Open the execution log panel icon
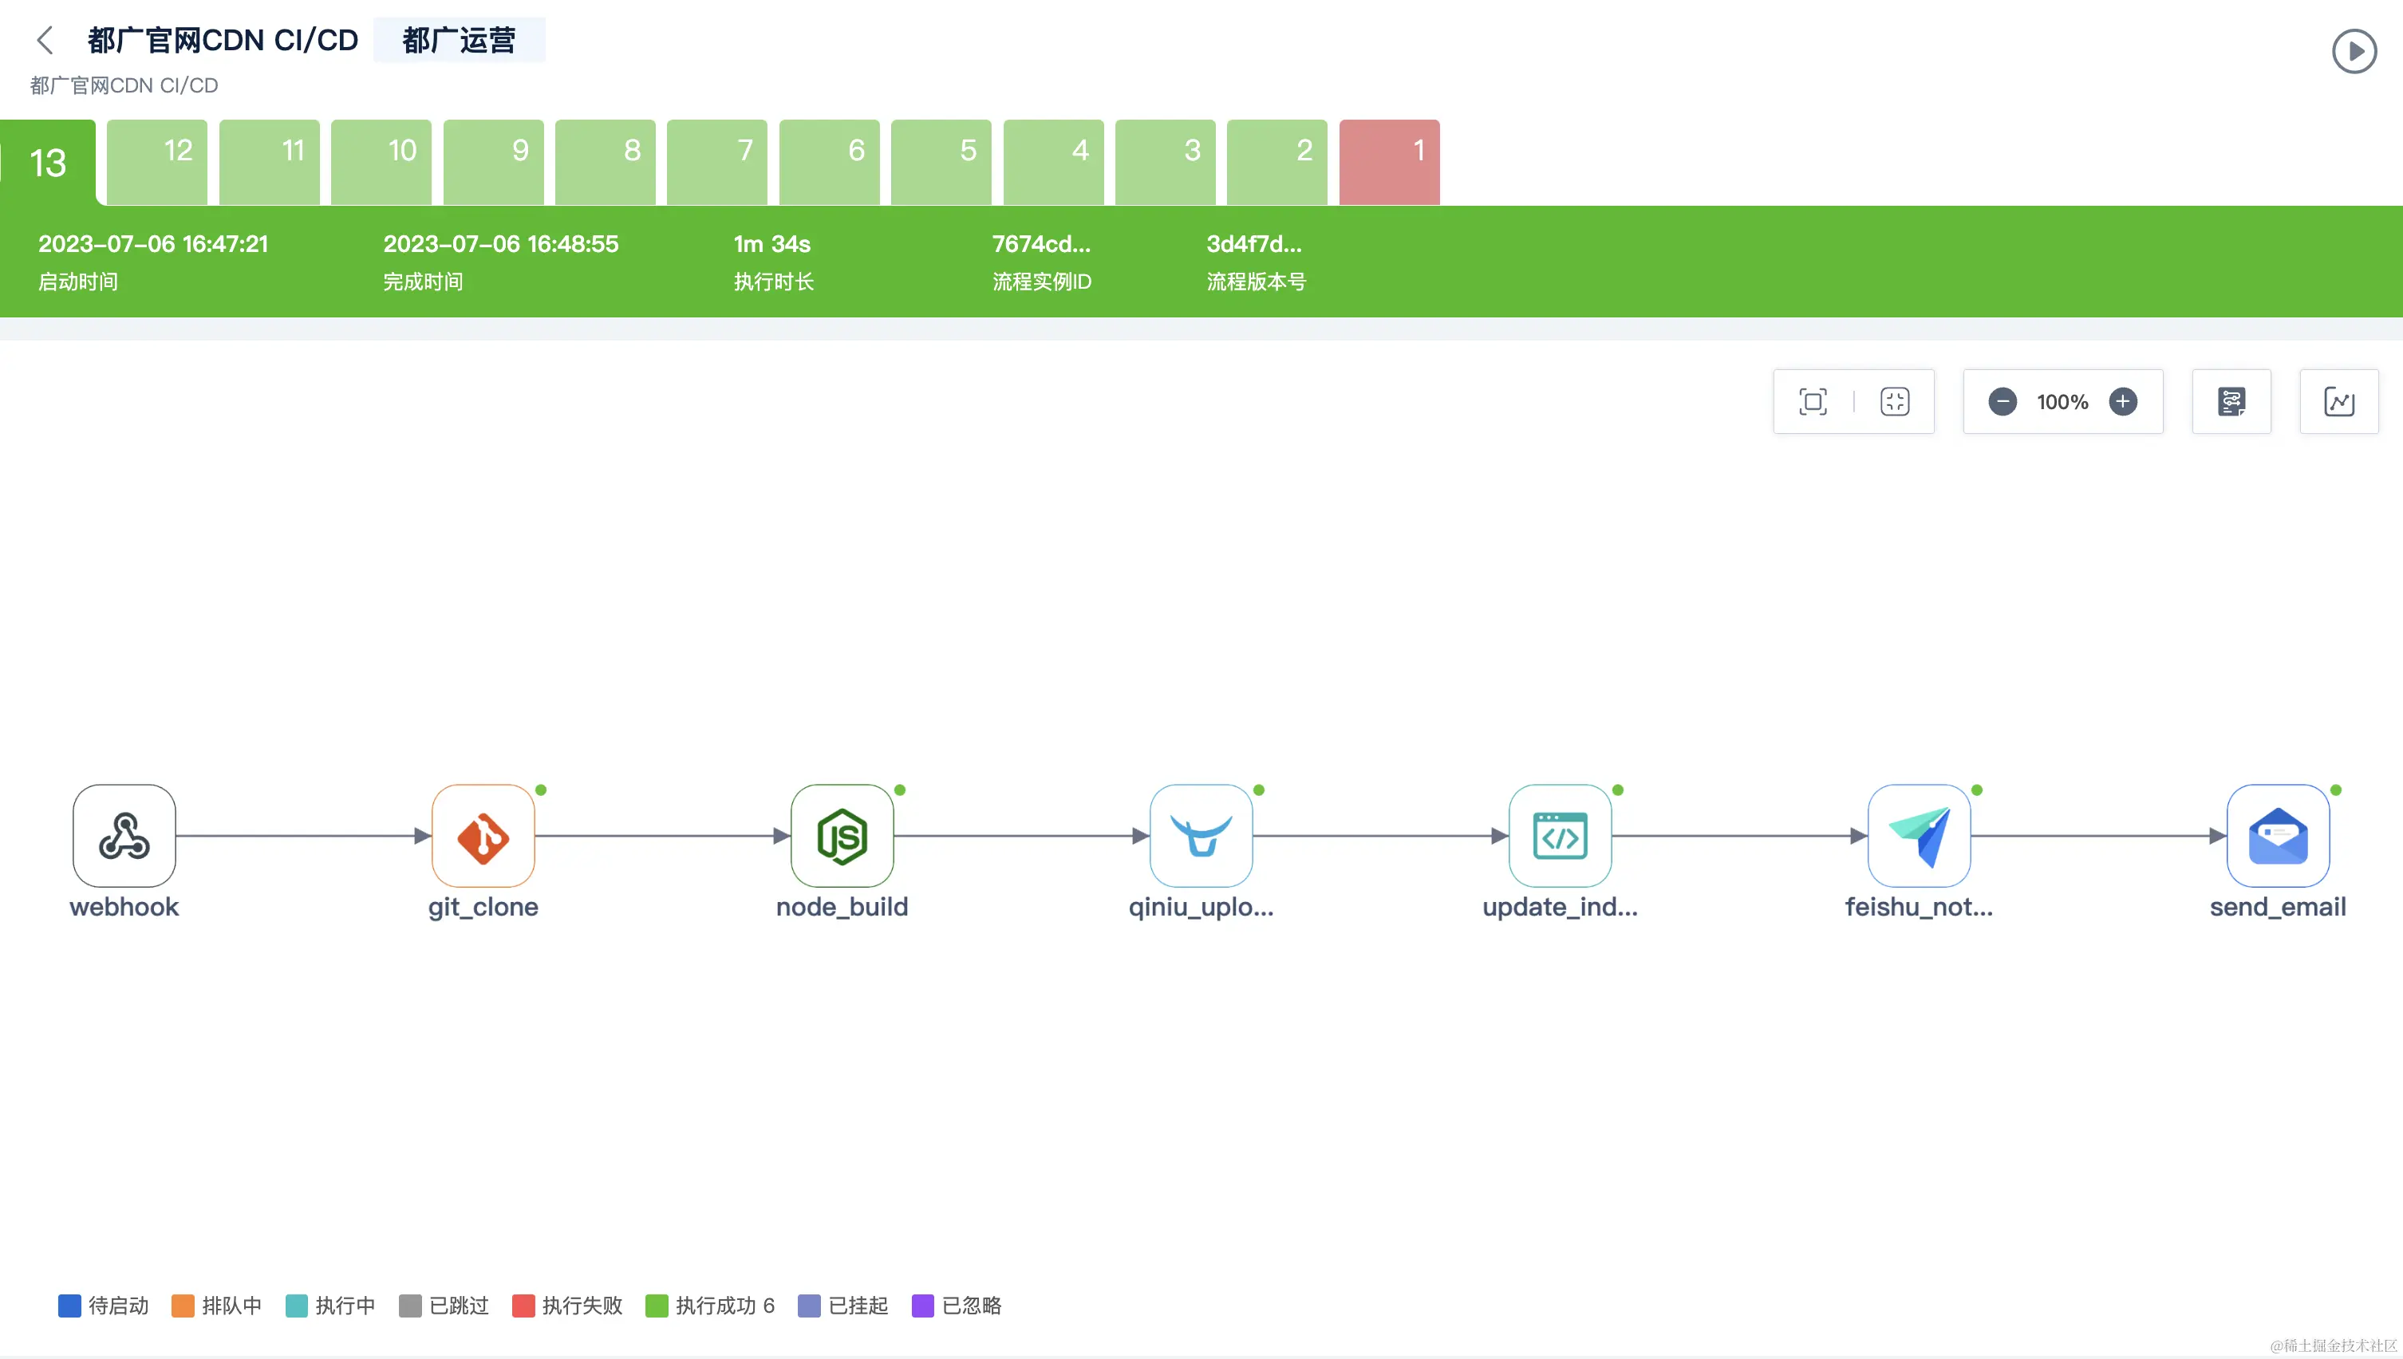This screenshot has height=1359, width=2403. (x=2231, y=401)
